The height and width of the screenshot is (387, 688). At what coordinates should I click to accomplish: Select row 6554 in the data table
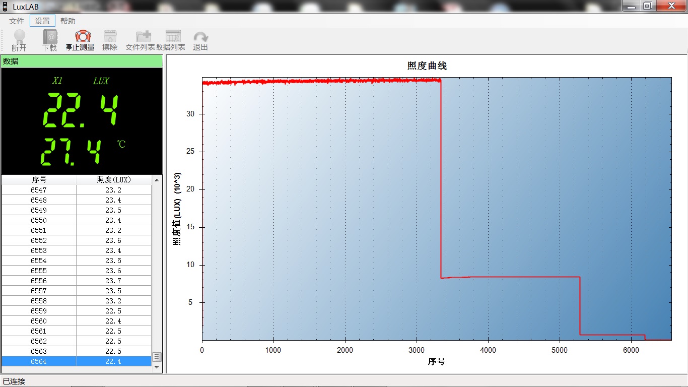(77, 261)
